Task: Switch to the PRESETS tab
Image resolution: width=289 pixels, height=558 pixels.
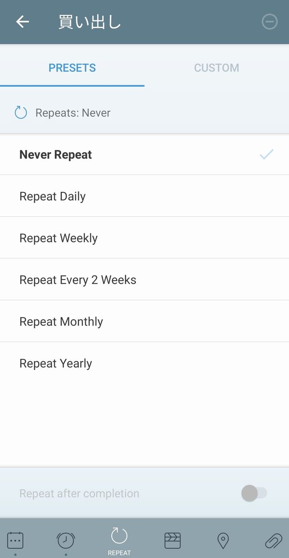Action: [72, 67]
